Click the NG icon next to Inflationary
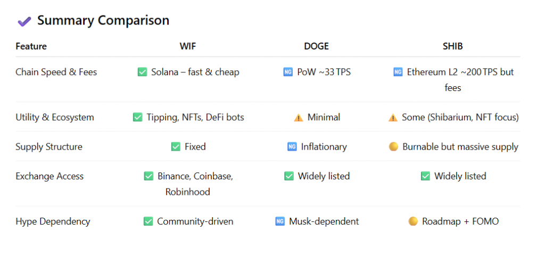 point(292,146)
